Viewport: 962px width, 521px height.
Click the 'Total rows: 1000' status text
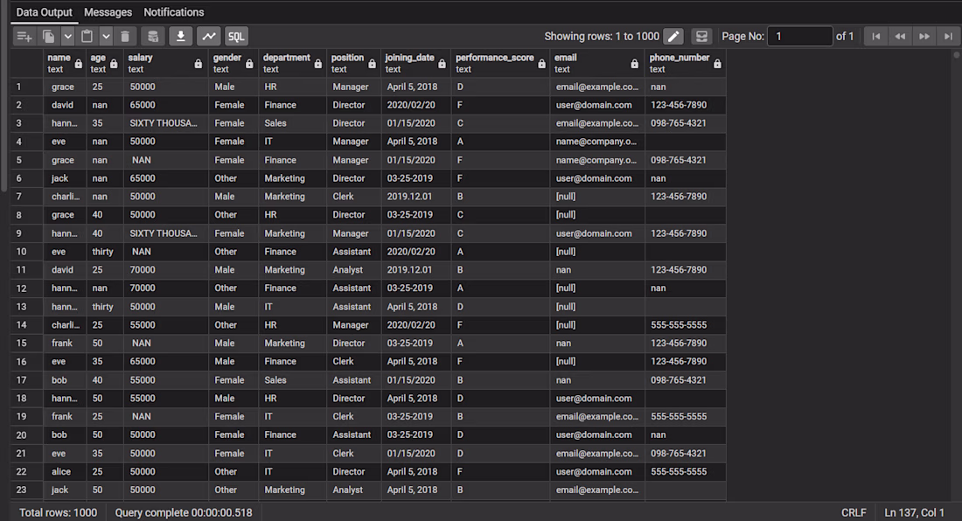(59, 512)
